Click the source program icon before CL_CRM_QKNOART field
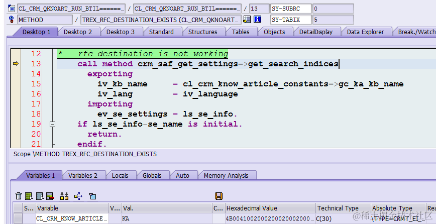This screenshot has width=436, height=224. [x=12, y=9]
